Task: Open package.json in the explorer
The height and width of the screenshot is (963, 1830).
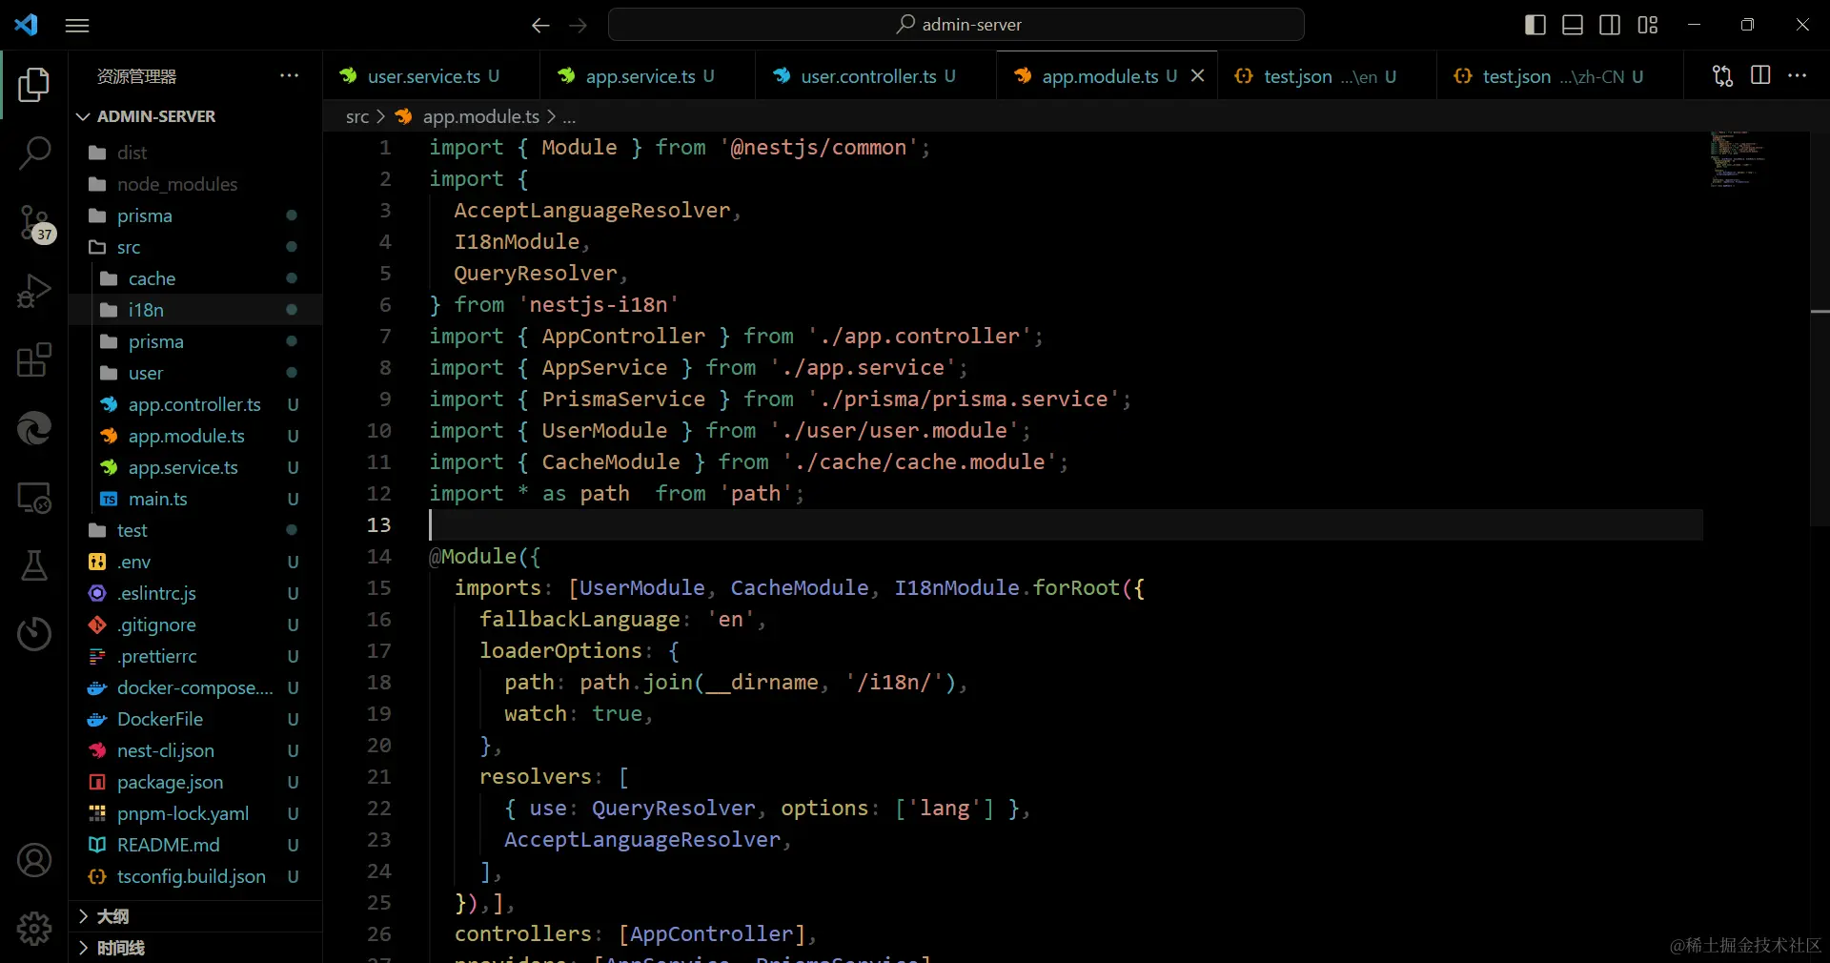Action: (x=195, y=782)
